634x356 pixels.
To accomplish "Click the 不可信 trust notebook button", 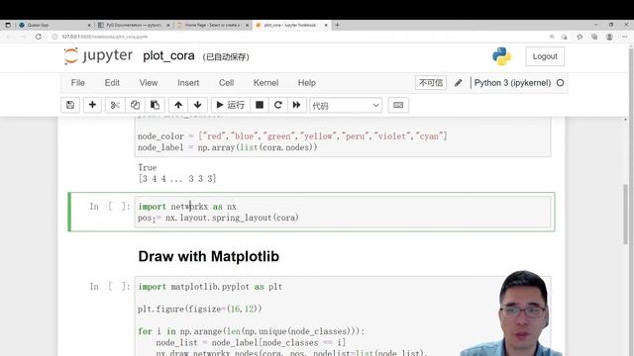I will click(x=431, y=83).
